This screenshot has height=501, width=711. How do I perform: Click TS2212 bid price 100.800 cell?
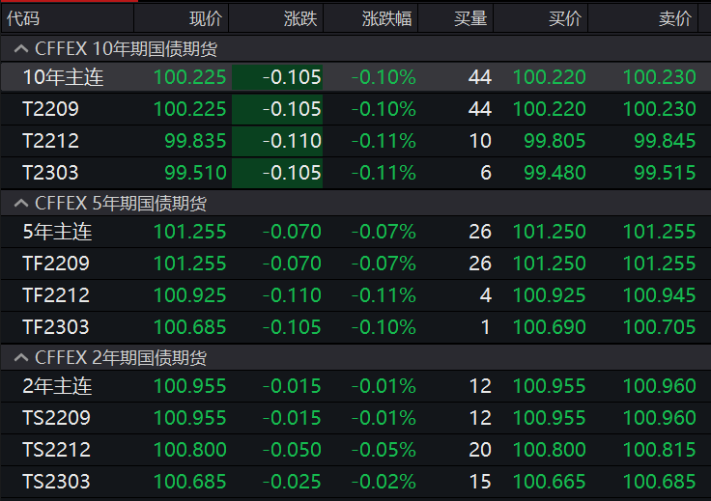pos(549,450)
